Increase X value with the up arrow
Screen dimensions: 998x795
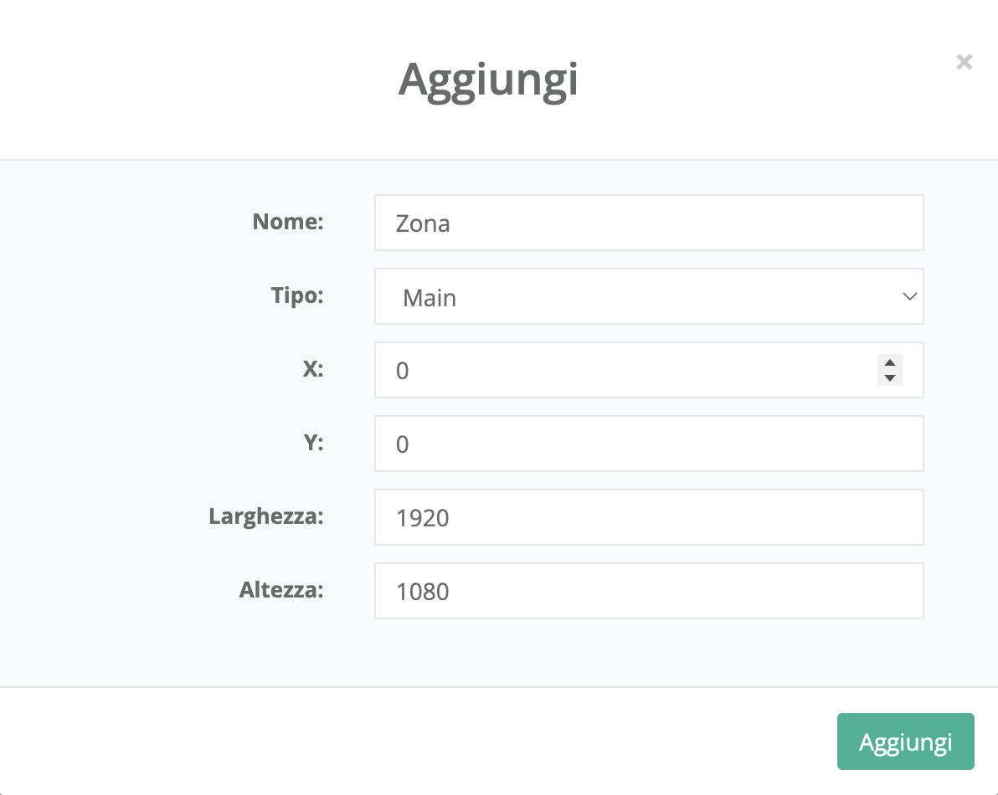[x=889, y=362]
